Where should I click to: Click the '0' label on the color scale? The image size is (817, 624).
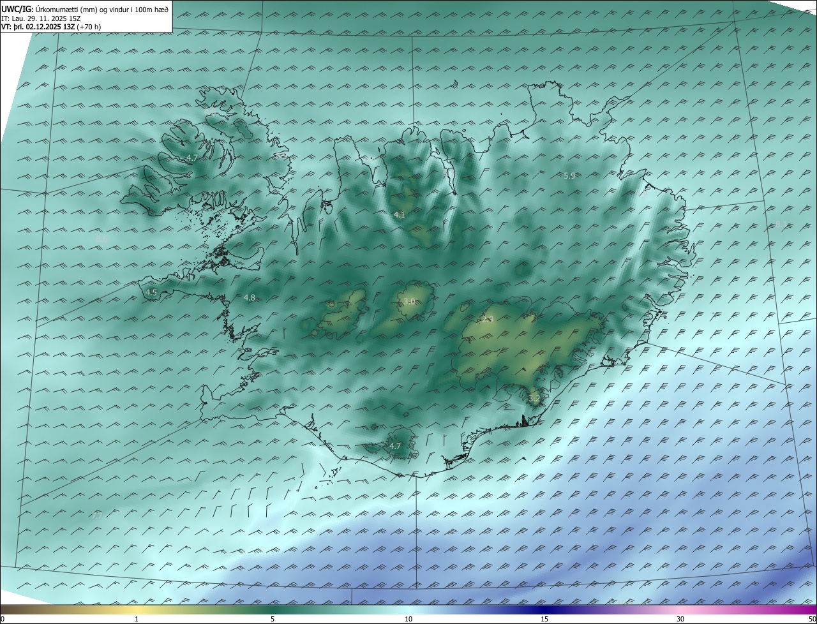(x=3, y=619)
